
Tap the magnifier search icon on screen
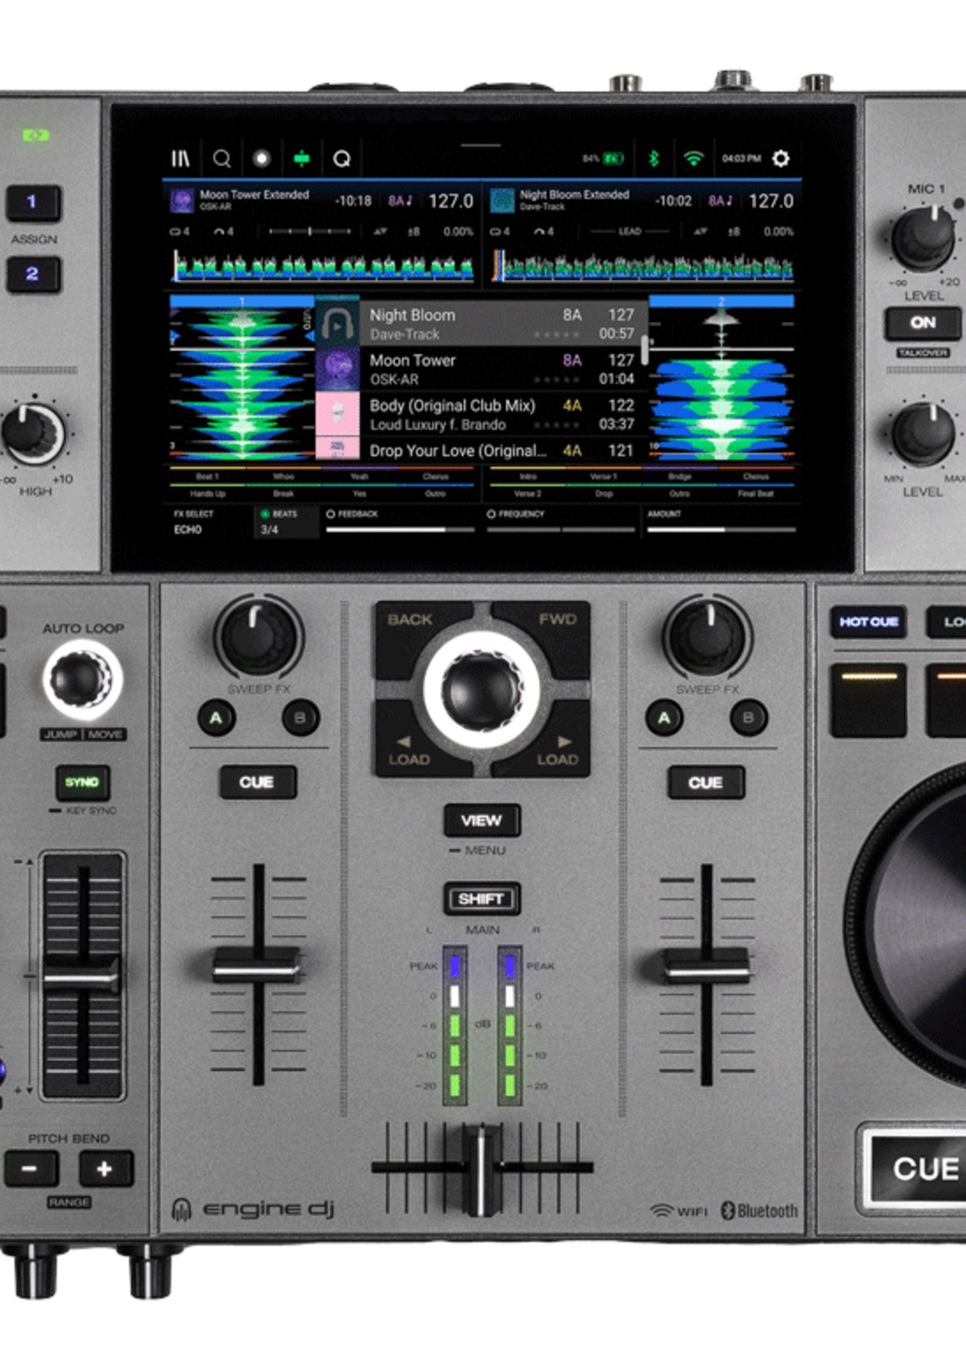coord(222,159)
